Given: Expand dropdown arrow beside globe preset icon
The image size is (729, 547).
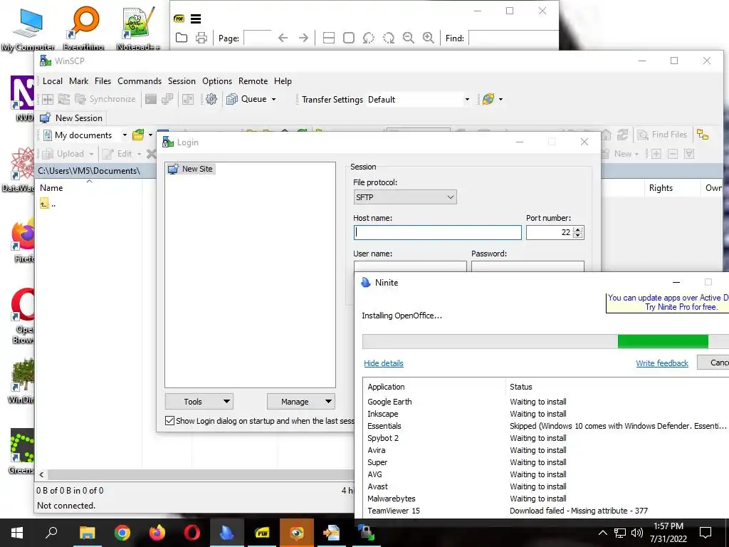Looking at the screenshot, I should (x=500, y=99).
